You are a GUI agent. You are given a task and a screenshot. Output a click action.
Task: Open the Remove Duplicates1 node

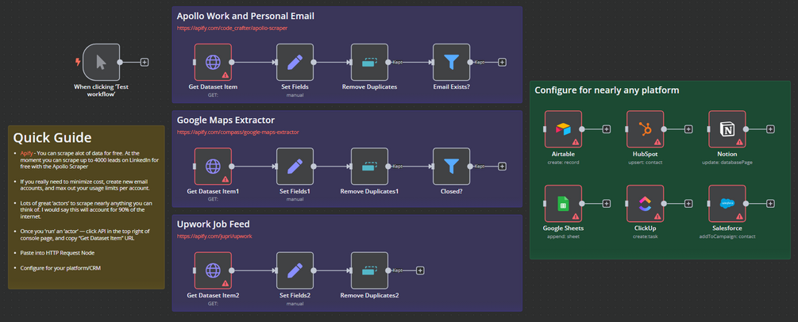[369, 167]
